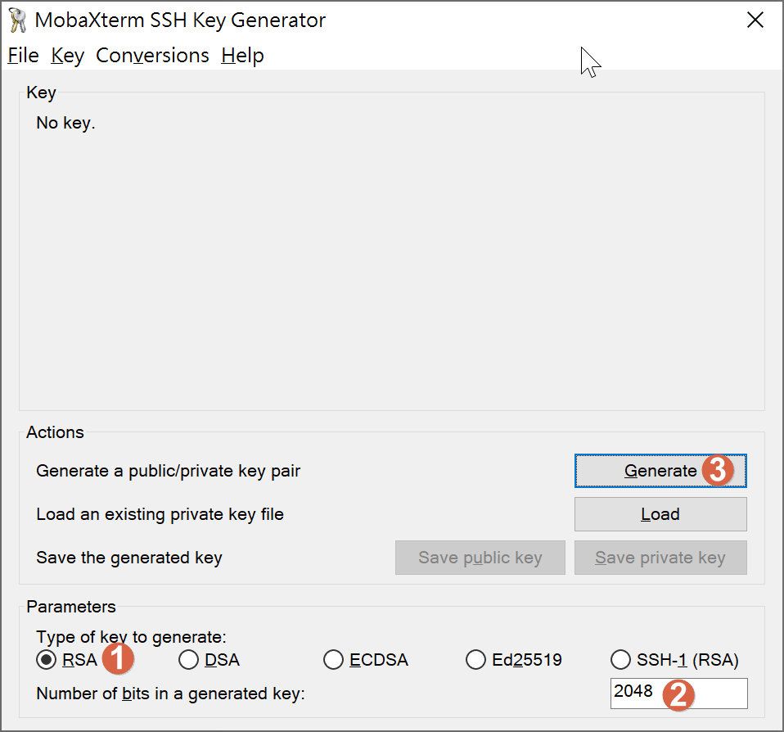Viewport: 784px width, 732px height.
Task: Click 'Save the generated key' label
Action: click(129, 558)
